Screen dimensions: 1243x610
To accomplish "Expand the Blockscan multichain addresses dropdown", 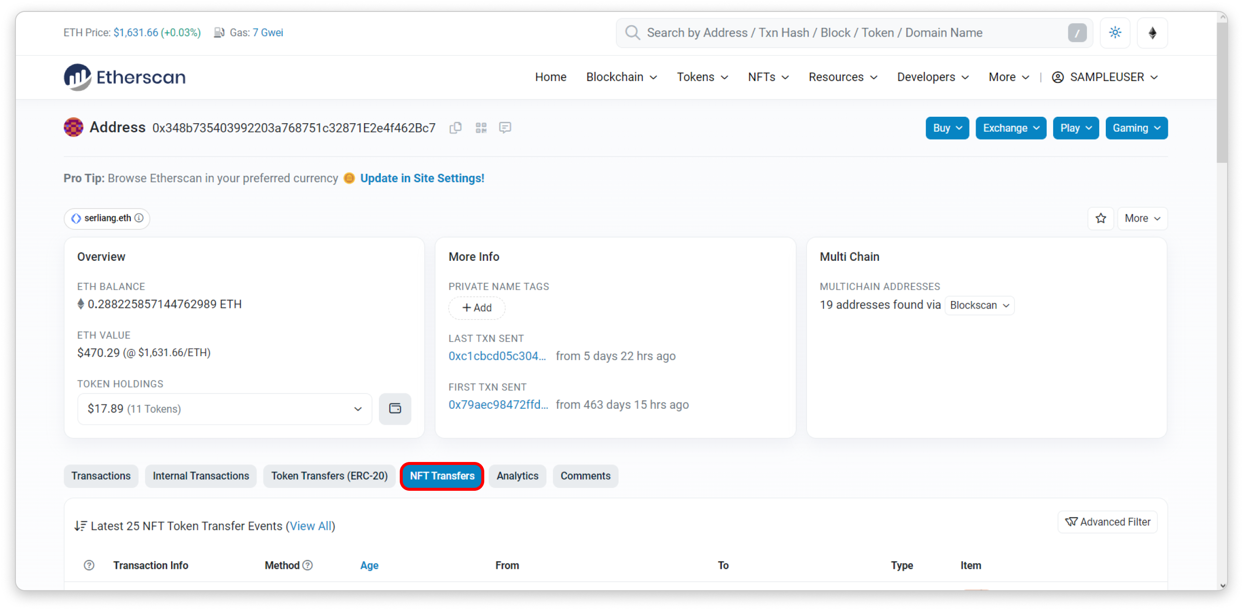I will pos(979,305).
